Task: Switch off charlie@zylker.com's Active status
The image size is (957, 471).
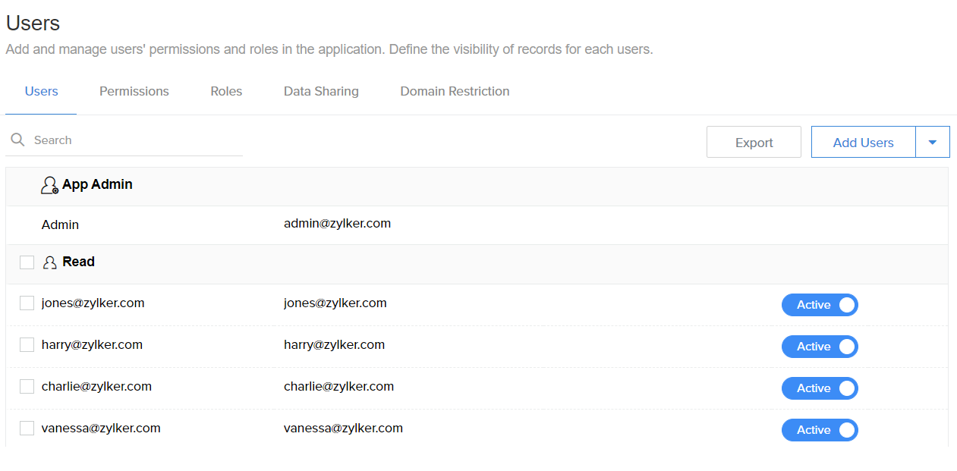Action: (x=820, y=388)
